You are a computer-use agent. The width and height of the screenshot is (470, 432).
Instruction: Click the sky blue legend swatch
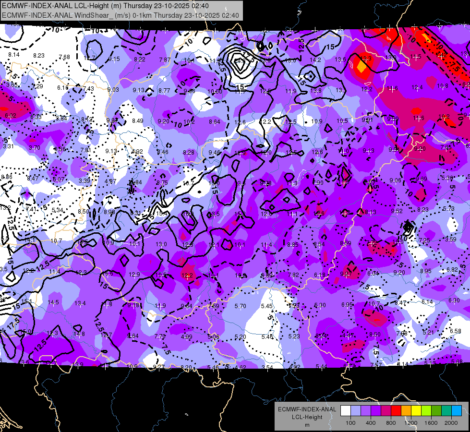coord(457,411)
